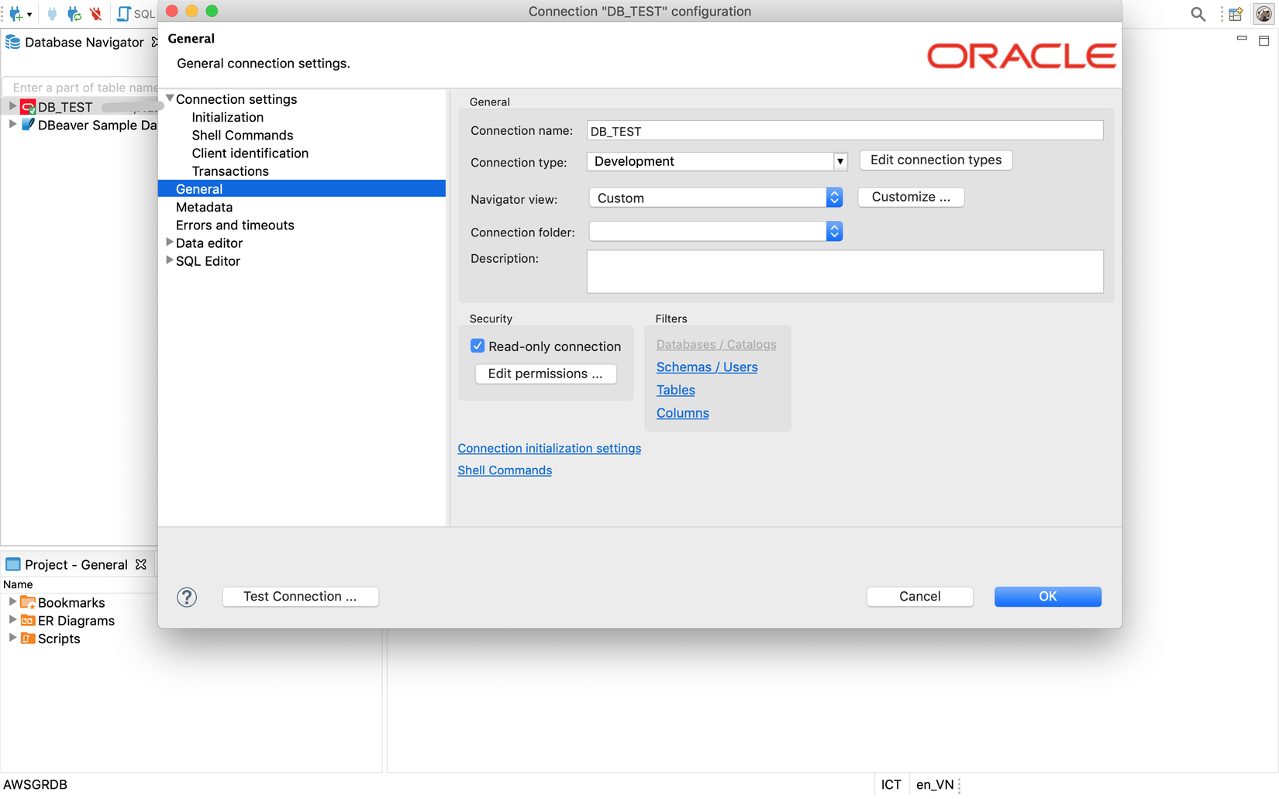Open the Connection initialization settings link

[549, 448]
